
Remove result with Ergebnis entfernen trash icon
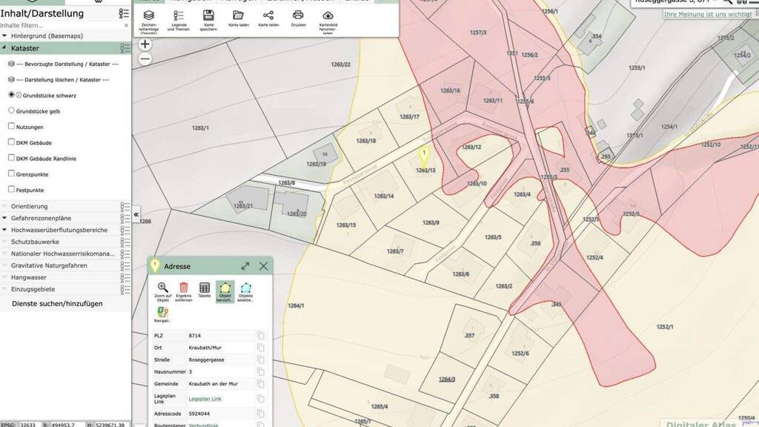184,288
